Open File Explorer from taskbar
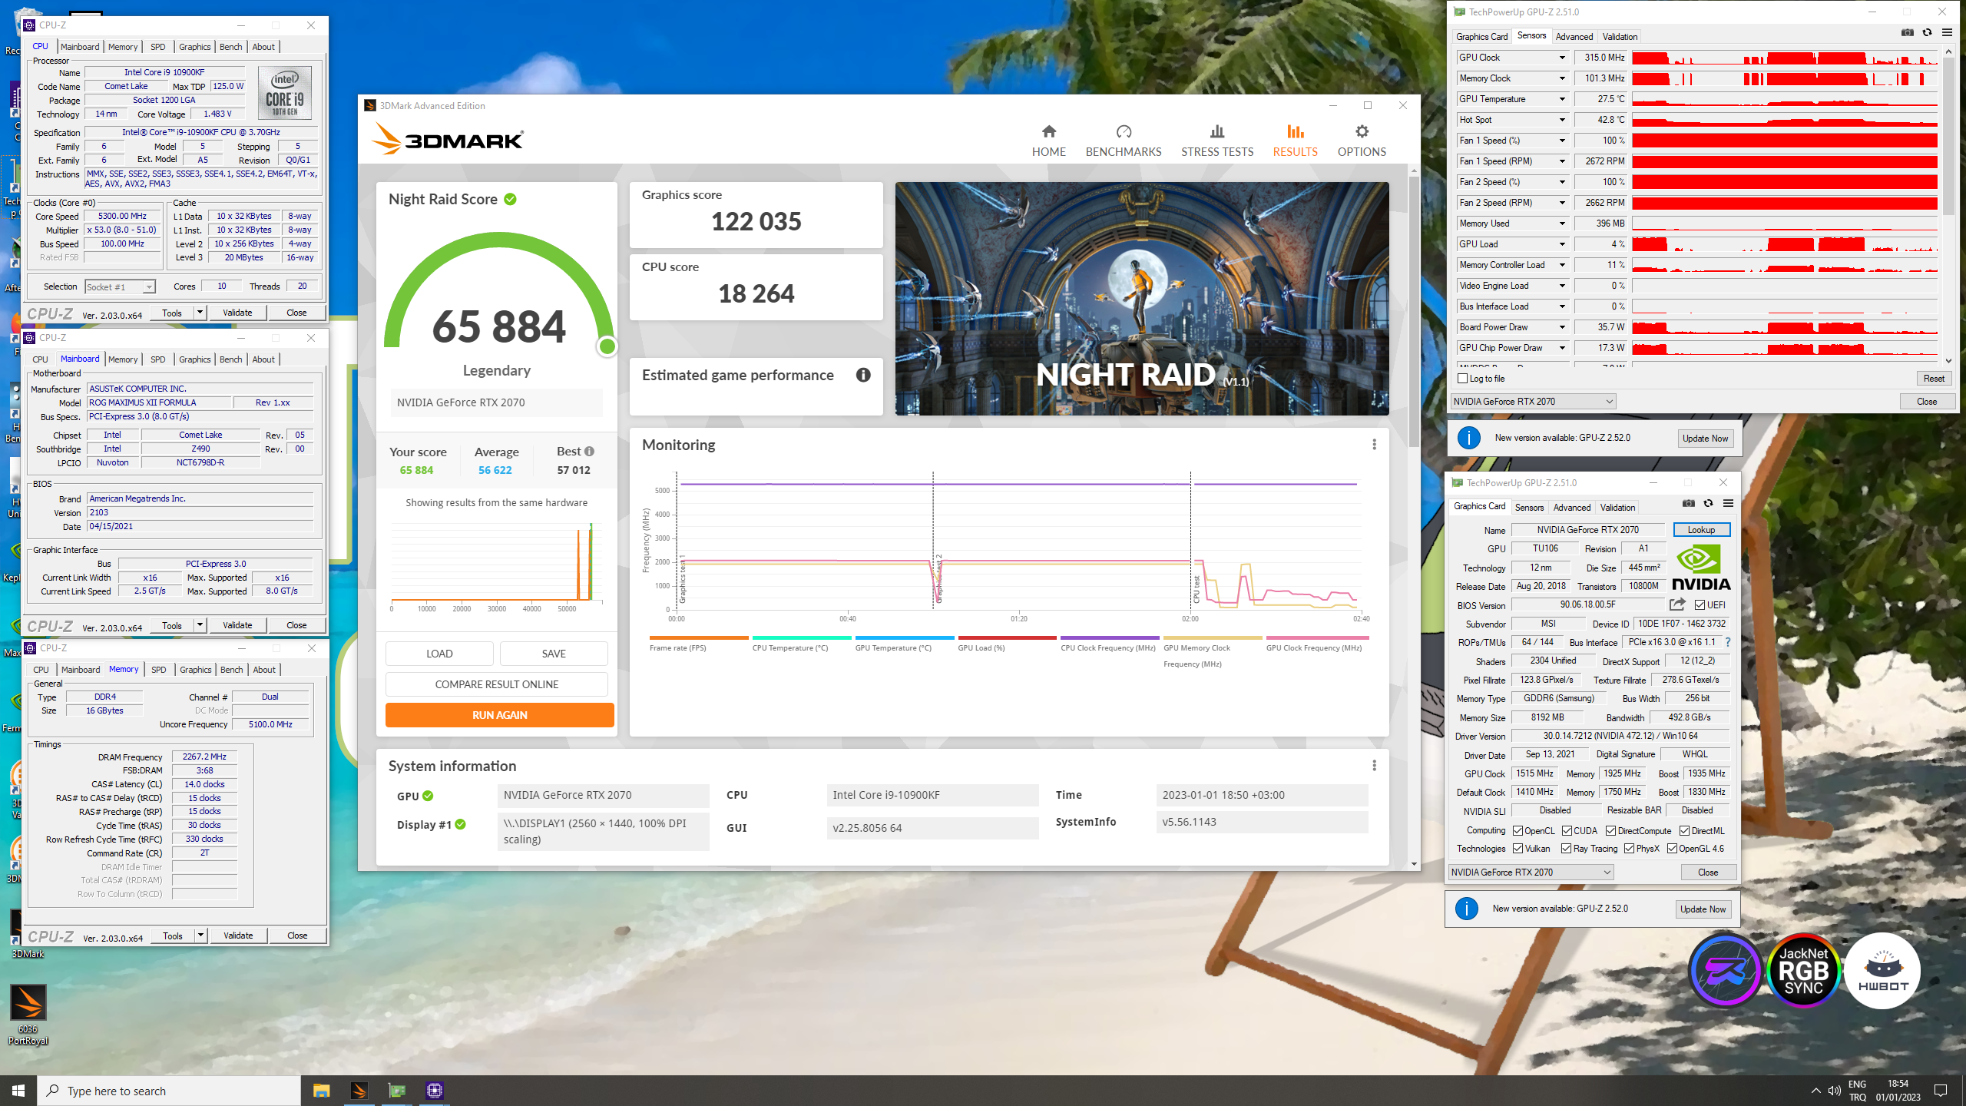Image resolution: width=1966 pixels, height=1106 pixels. pos(321,1091)
